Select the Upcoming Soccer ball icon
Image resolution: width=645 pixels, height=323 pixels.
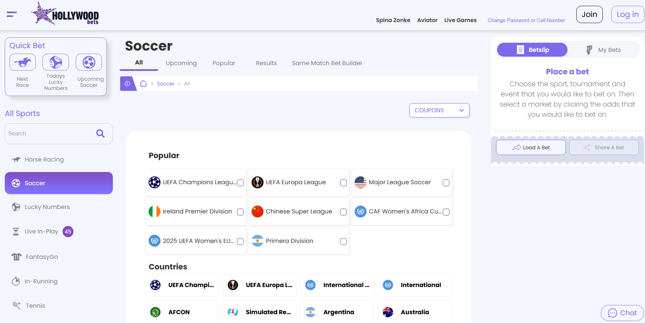coord(89,62)
